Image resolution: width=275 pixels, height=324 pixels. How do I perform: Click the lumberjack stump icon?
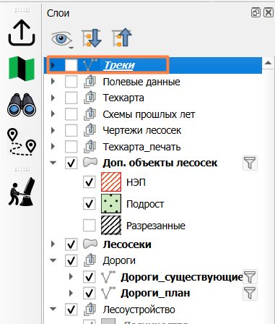click(x=22, y=192)
